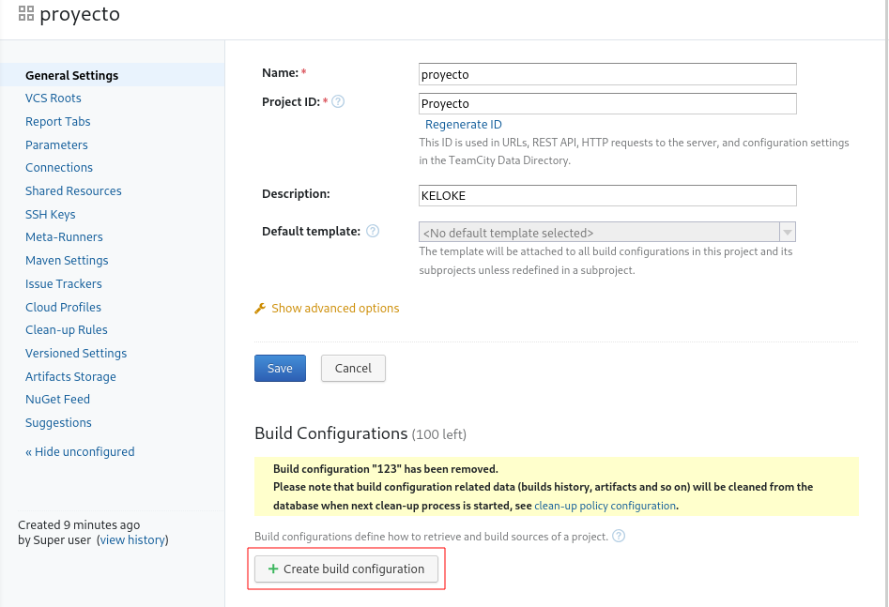
Task: Switch to the Connections section
Action: 59,168
